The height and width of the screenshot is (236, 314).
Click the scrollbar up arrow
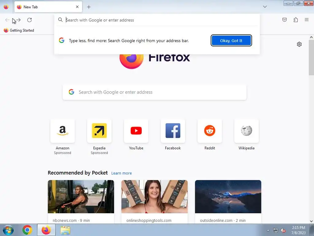(x=311, y=37)
